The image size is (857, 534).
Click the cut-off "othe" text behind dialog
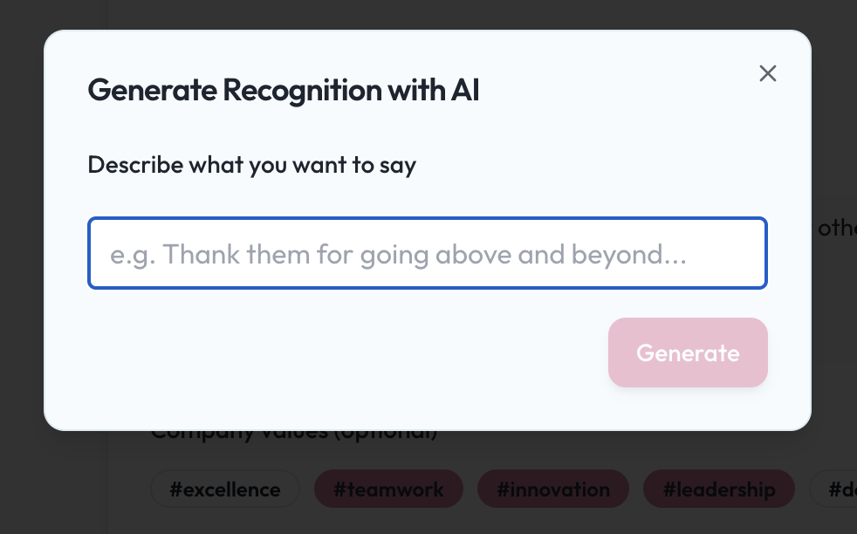pos(836,229)
